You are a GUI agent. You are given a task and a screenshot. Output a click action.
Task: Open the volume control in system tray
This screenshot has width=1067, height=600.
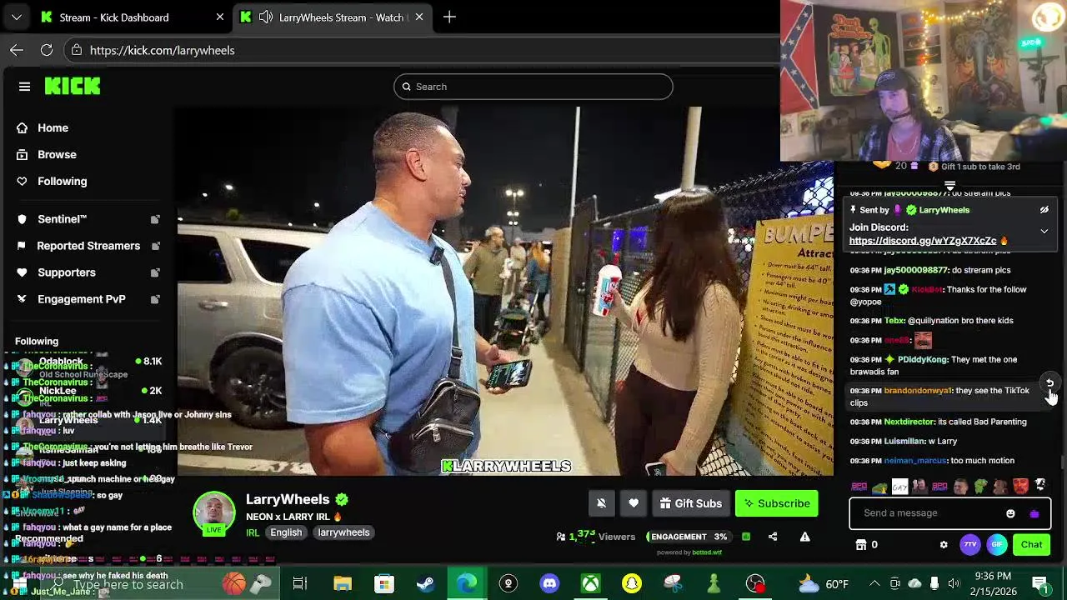[954, 583]
